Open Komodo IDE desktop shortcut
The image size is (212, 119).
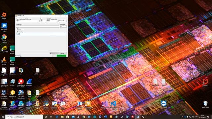[13, 94]
